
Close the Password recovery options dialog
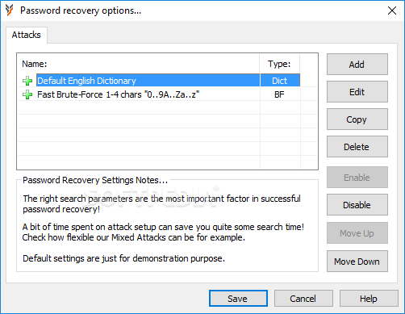pyautogui.click(x=392, y=10)
